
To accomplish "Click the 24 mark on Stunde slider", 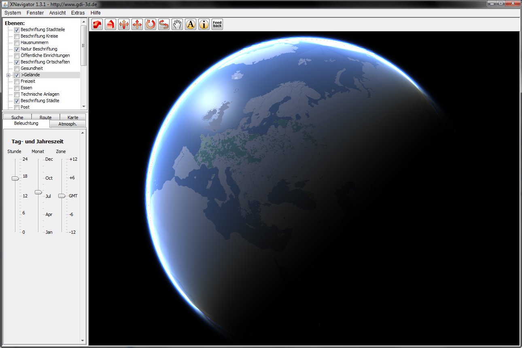I will tap(25, 159).
